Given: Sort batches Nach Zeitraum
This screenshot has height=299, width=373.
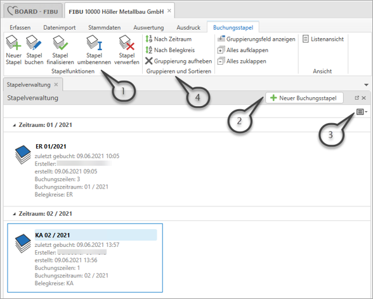Looking at the screenshot, I should tap(169, 39).
